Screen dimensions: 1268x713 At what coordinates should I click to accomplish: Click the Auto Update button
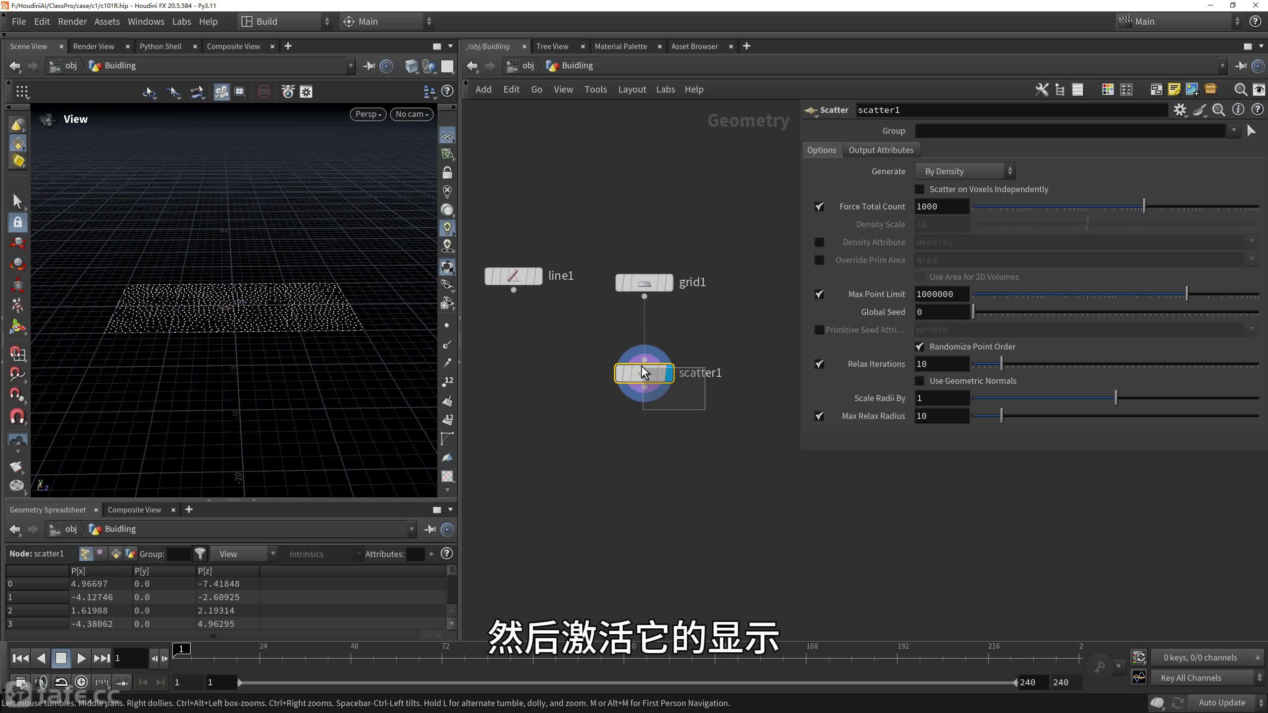(1221, 703)
